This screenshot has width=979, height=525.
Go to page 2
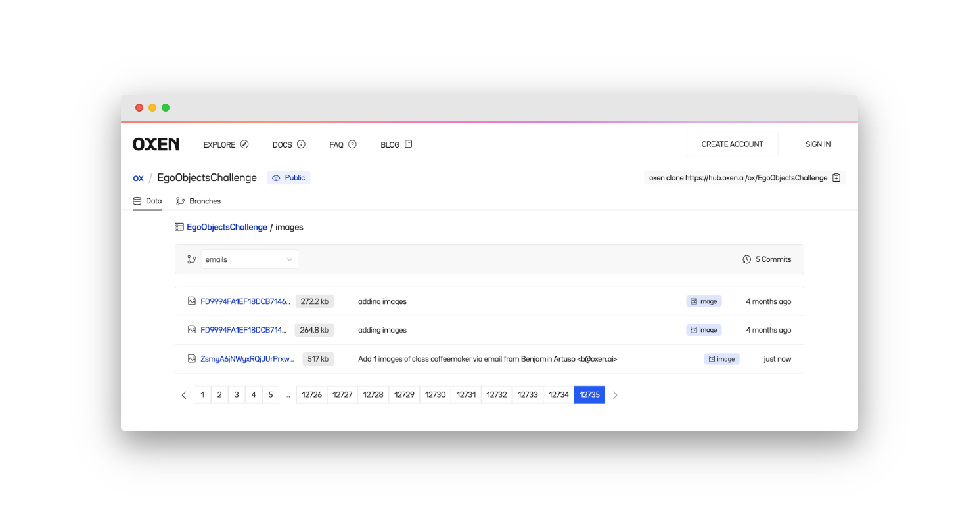pos(219,394)
